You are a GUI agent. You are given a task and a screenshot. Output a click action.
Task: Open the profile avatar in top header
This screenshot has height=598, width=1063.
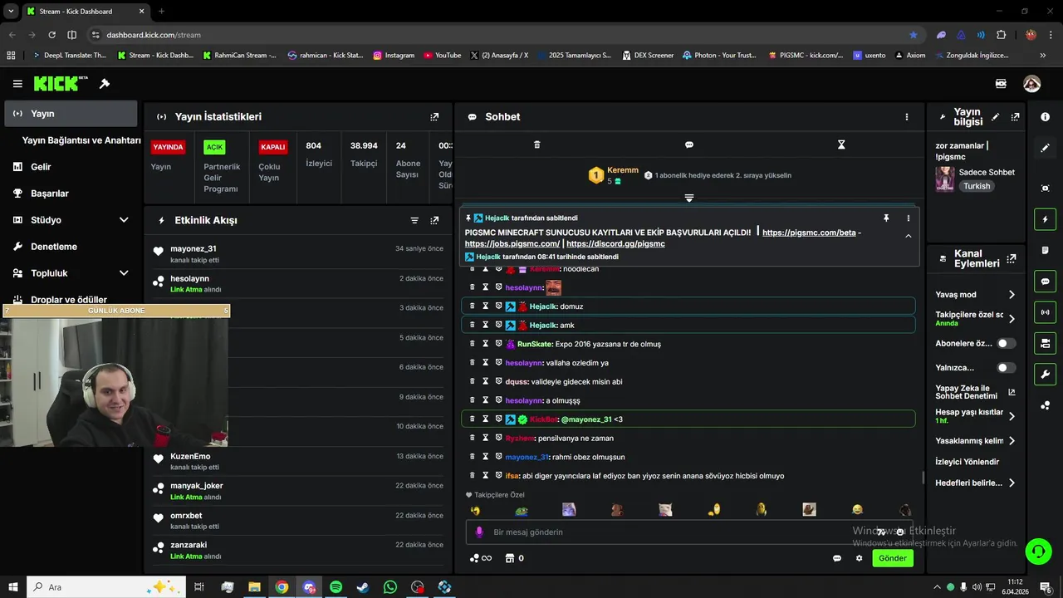point(1031,84)
